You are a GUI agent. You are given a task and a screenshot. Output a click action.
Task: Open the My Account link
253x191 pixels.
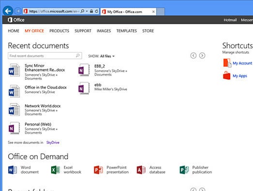click(x=242, y=63)
